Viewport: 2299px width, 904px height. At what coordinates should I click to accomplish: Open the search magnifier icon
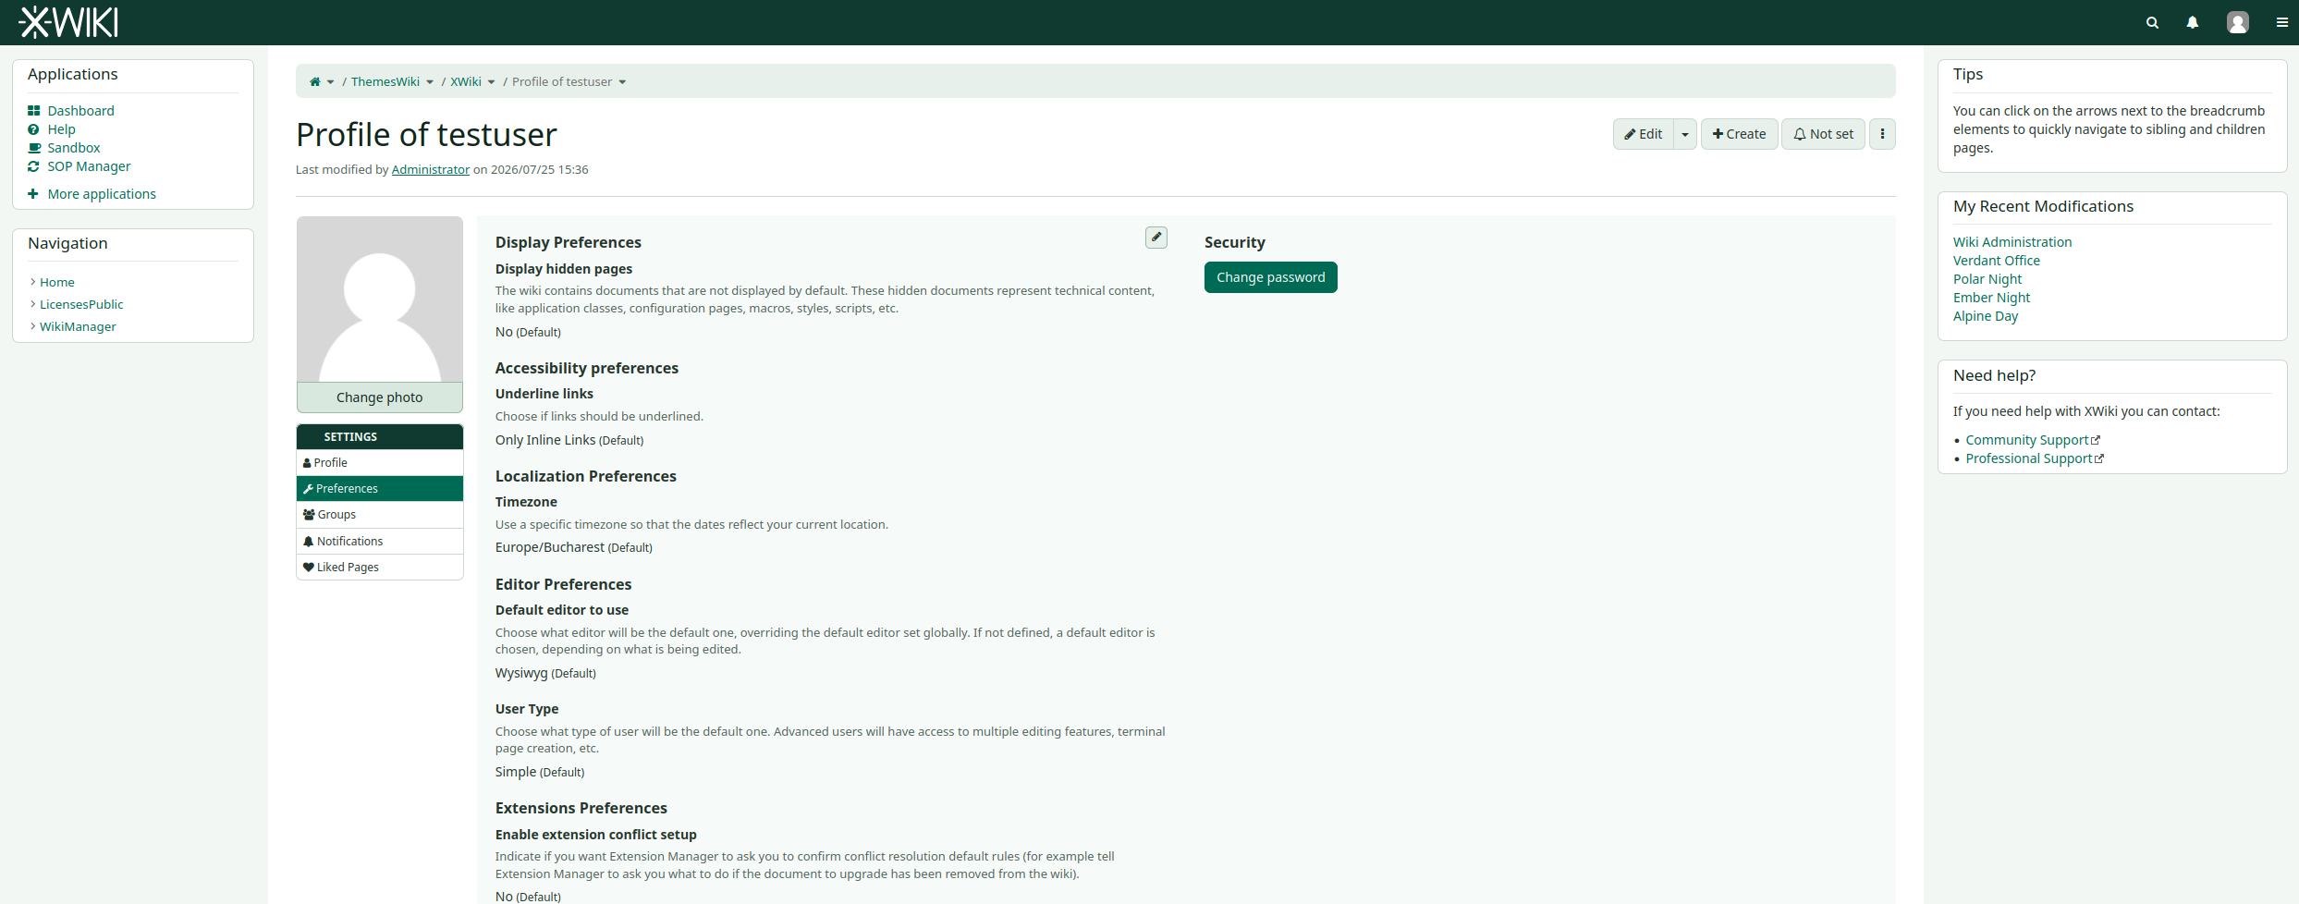(2153, 22)
